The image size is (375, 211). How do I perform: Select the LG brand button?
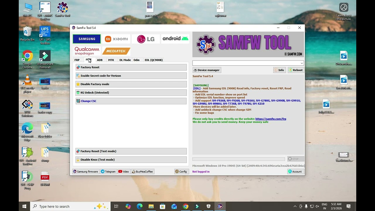146,39
